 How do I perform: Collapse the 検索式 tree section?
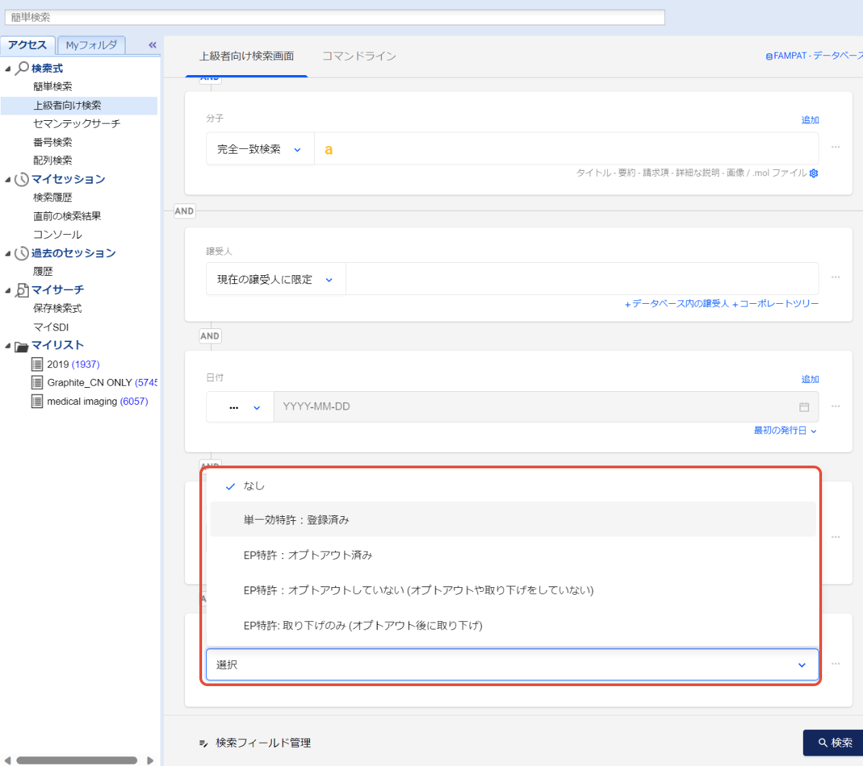pyautogui.click(x=8, y=69)
